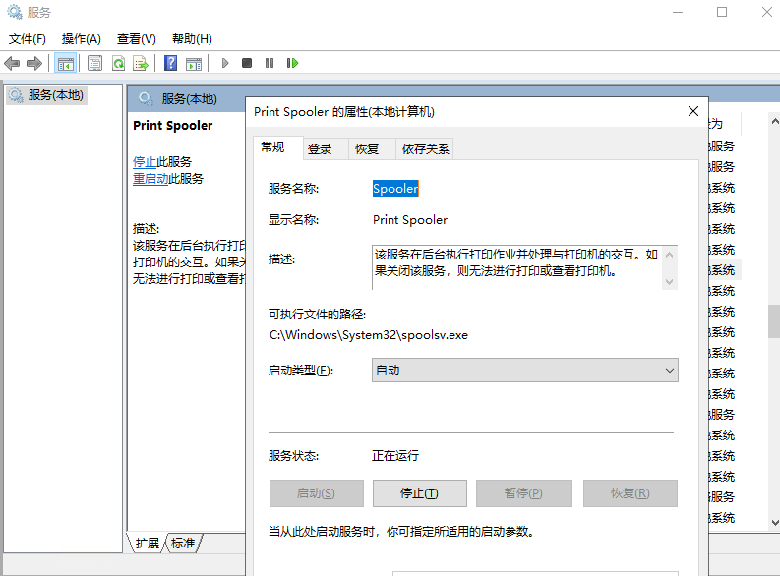Maximize the Services window
Image resolution: width=780 pixels, height=576 pixels.
click(x=722, y=12)
